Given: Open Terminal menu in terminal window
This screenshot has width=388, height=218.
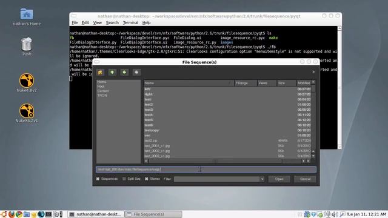Looking at the screenshot, I should click(130, 22).
